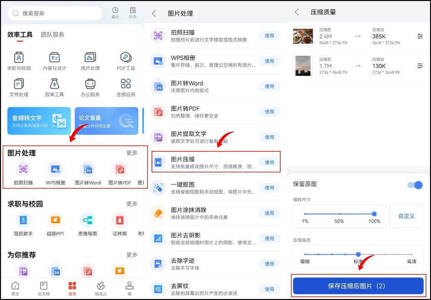431x300 pixels.
Task: Tap 自定义 scale size button
Action: [x=407, y=216]
